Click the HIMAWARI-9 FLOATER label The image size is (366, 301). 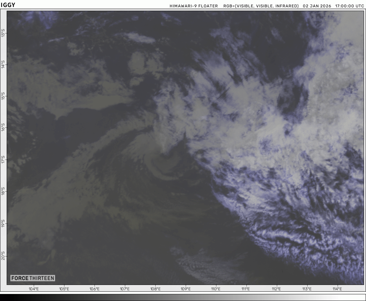[x=194, y=6]
